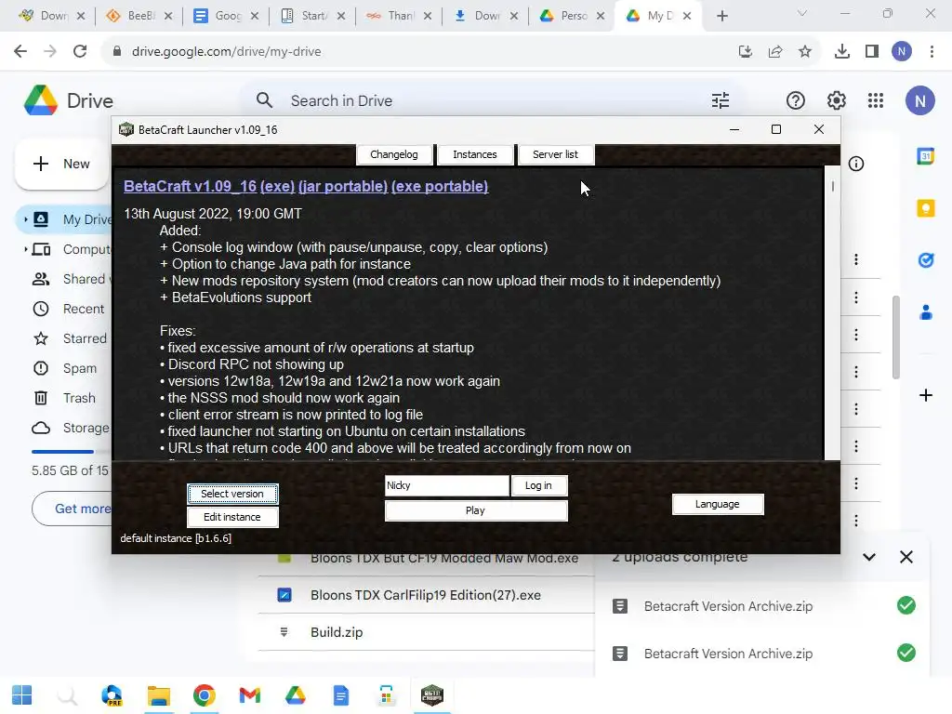The width and height of the screenshot is (952, 714).
Task: Click the username field containing Nicky
Action: pos(447,485)
